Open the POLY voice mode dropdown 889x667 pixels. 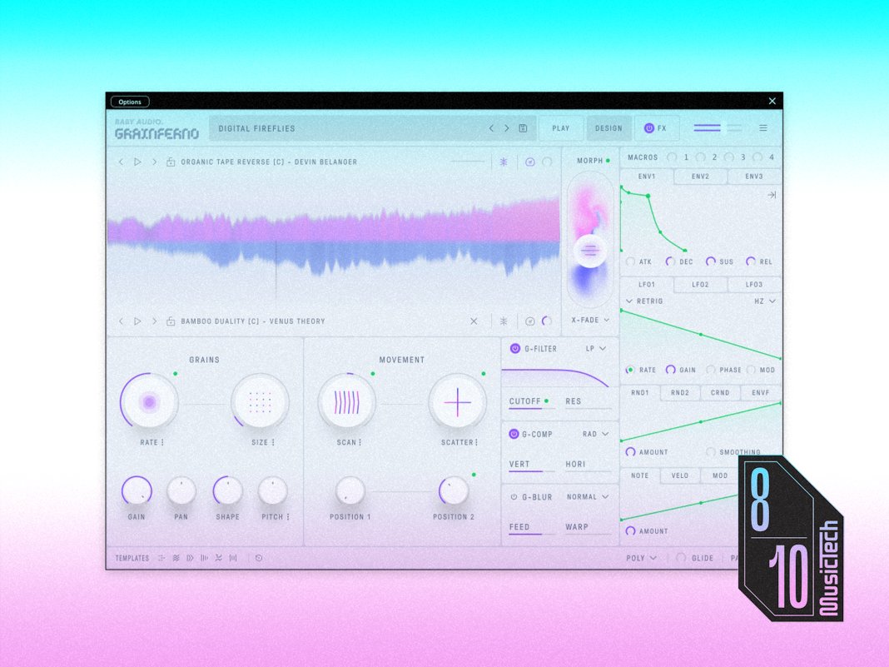tap(641, 558)
